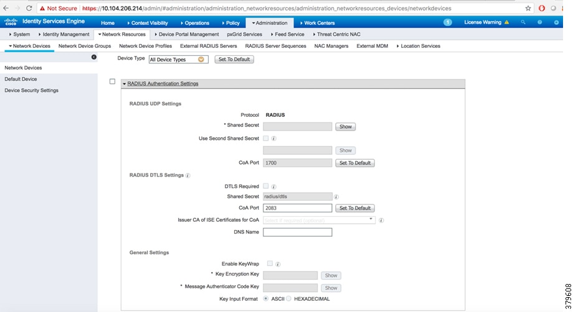Click info icon next to Use Second Shared Secret
Screen dimensions: 573x312
(x=273, y=139)
